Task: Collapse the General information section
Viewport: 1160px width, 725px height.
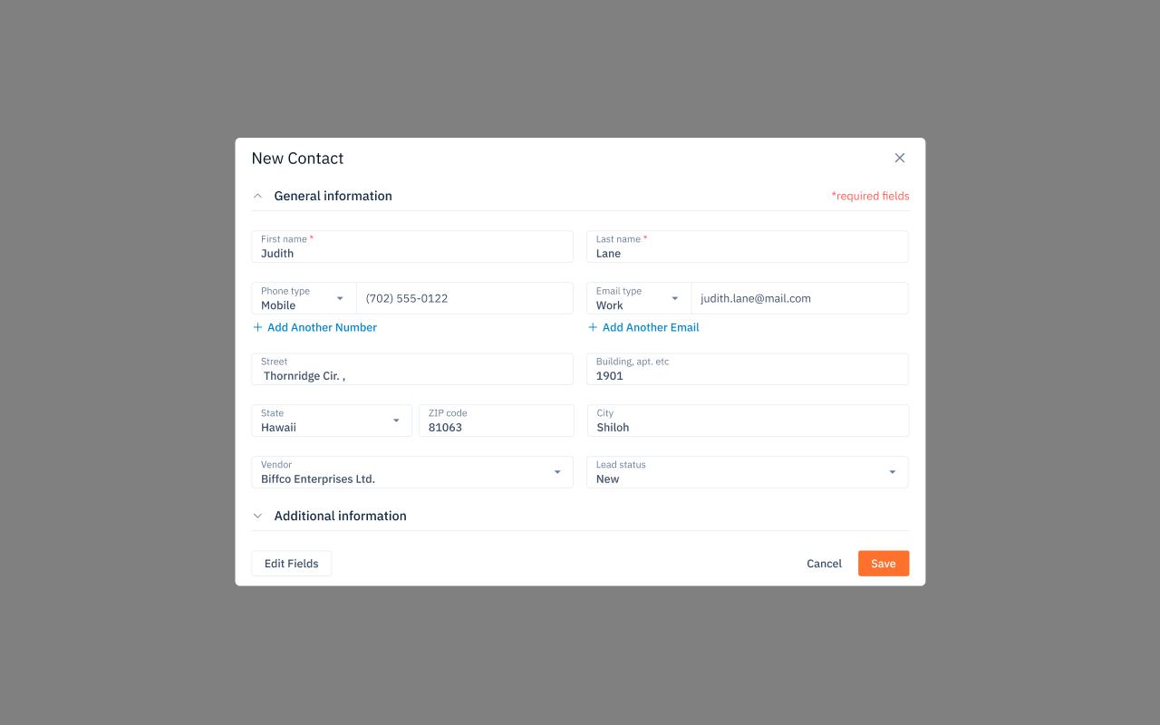Action: pyautogui.click(x=257, y=195)
